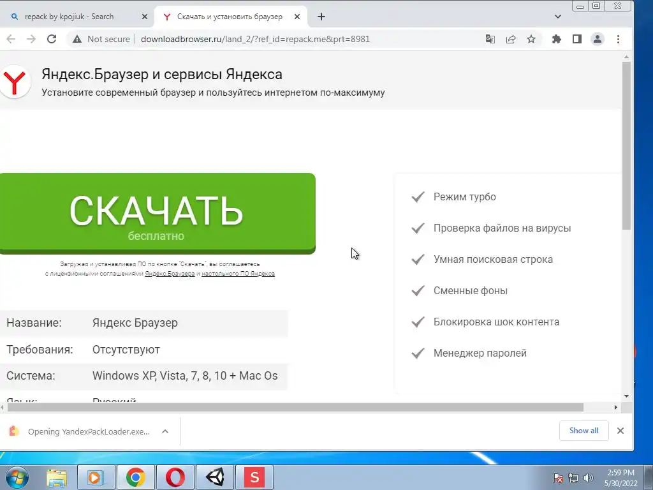Expand the tab search chevron
The height and width of the screenshot is (490, 653).
pos(558,17)
